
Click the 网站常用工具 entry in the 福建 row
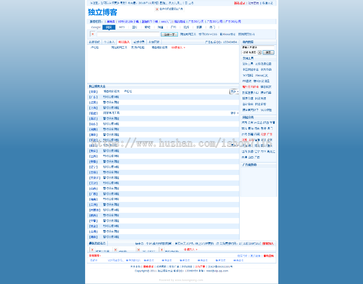click(111, 113)
